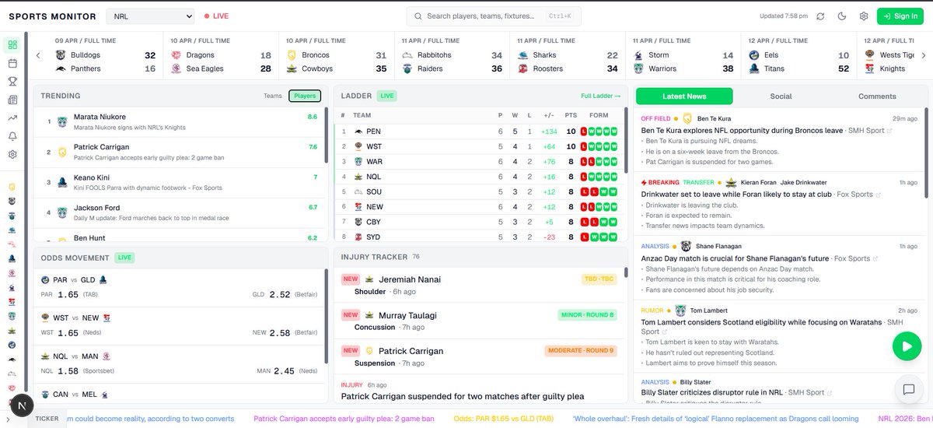Image resolution: width=933 pixels, height=428 pixels.
Task: Open the Dragons vs Sea Eagles score card
Action: click(x=221, y=55)
